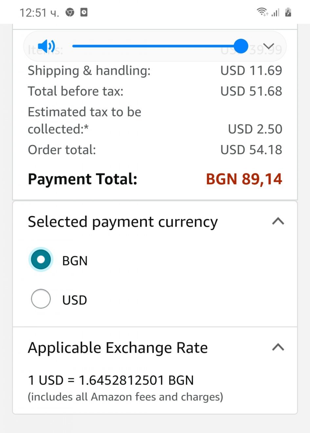Click the volume slider thumb
Image resolution: width=310 pixels, height=433 pixels.
(x=241, y=46)
